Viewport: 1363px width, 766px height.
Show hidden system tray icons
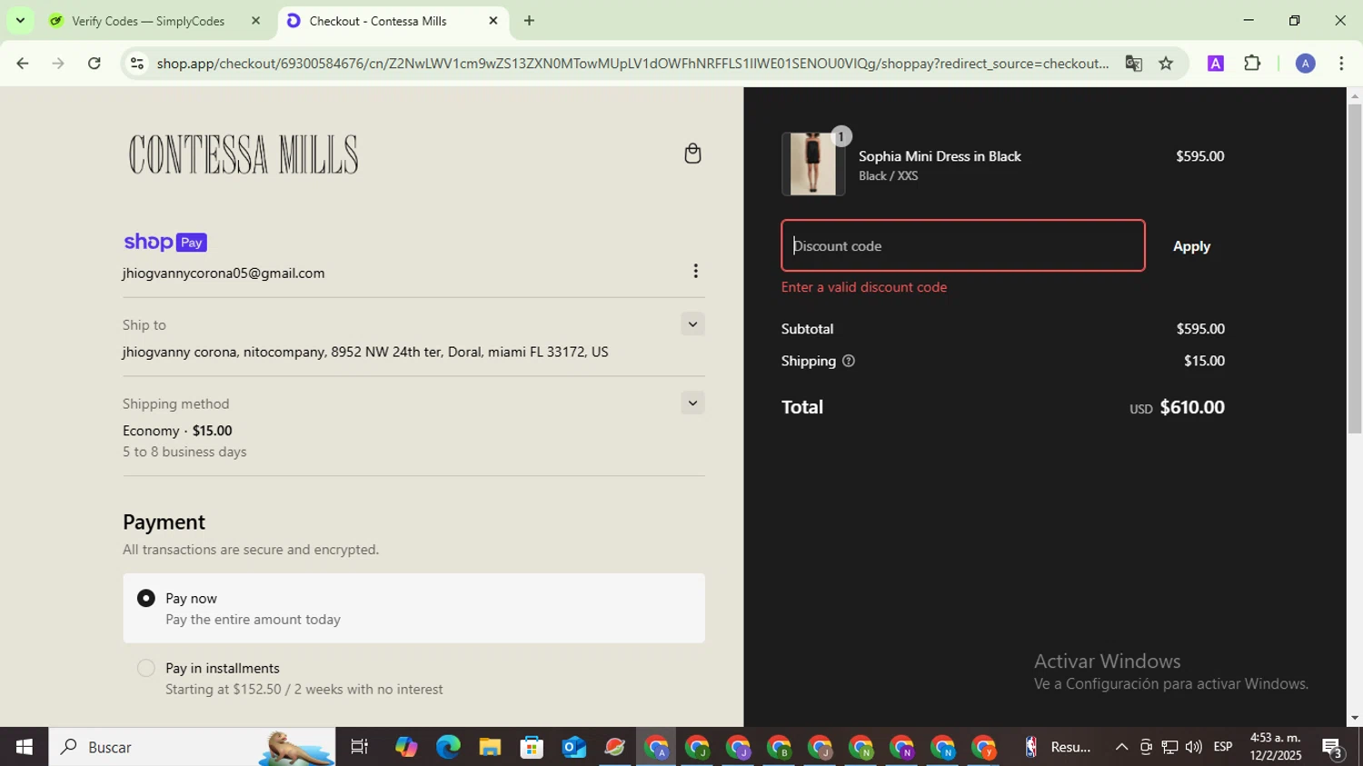(x=1121, y=747)
